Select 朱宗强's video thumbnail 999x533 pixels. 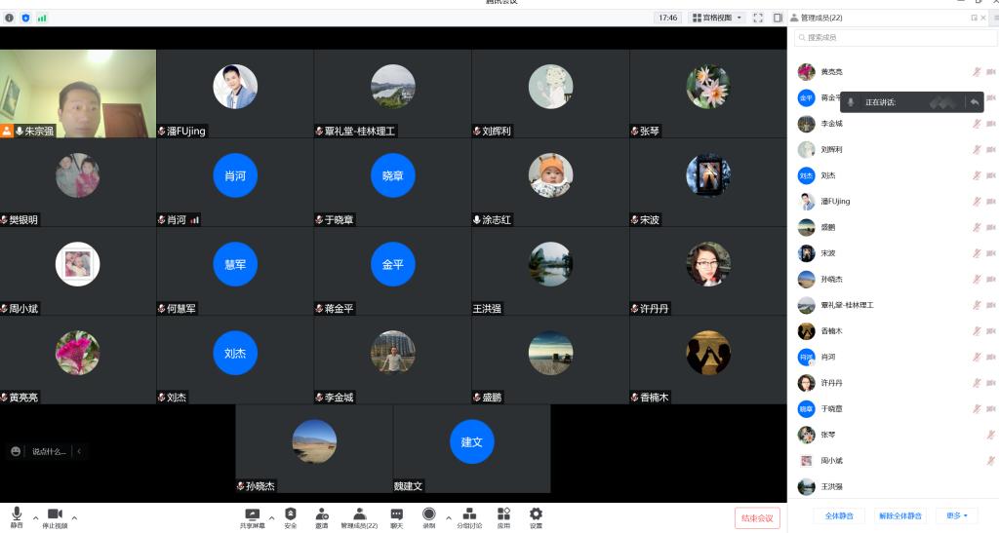click(x=78, y=94)
